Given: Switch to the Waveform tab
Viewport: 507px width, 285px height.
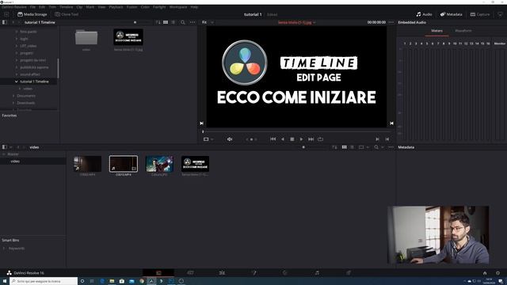Looking at the screenshot, I should coord(463,31).
